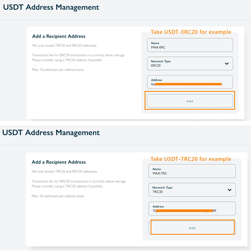Click the orange Take USDT-TRC20 for example label
Image resolution: width=251 pixels, height=251 pixels.
(x=191, y=159)
